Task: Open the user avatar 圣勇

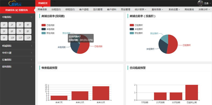Action: click(x=200, y=3)
